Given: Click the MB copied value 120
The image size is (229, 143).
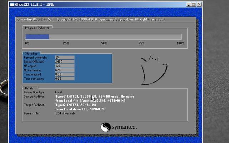Looking at the screenshot, I should (x=65, y=66).
